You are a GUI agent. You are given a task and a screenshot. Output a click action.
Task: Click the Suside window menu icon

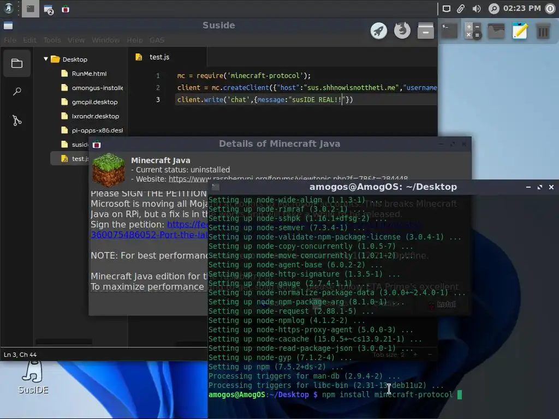(8, 26)
